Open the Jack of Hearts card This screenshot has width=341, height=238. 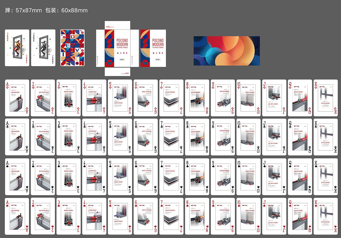point(274,216)
